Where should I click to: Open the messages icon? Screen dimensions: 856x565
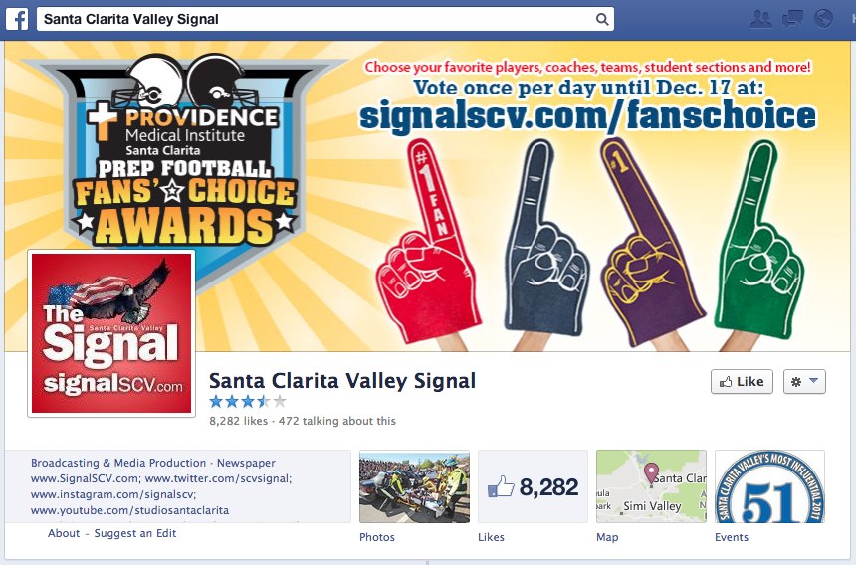click(792, 19)
